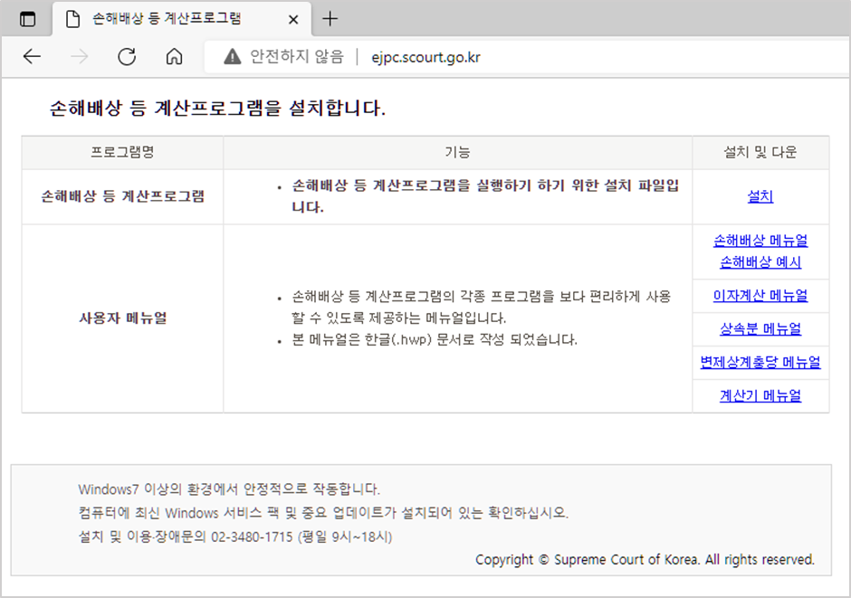Click the 설치 및 다운 column header
Viewport: 851px width, 598px height.
click(760, 152)
